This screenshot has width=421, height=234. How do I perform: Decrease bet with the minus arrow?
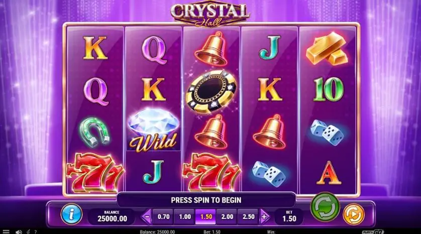coord(147,216)
